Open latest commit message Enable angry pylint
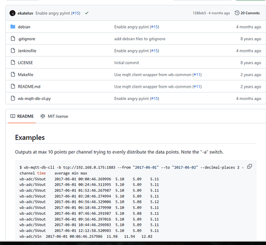Image resolution: width=266 pixels, height=245 pixels. [x=53, y=13]
